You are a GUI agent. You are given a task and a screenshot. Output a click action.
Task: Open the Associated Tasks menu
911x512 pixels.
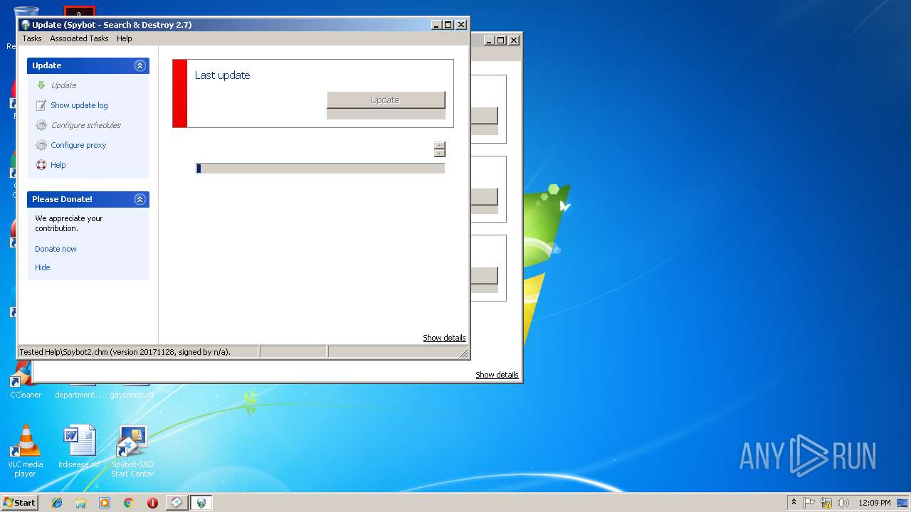coord(79,38)
